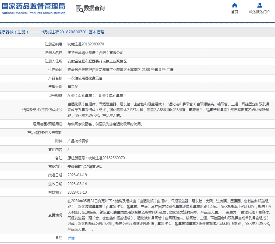Select product name 一次性使用湿化鼻氧管
275x244 pixels.
85,78
